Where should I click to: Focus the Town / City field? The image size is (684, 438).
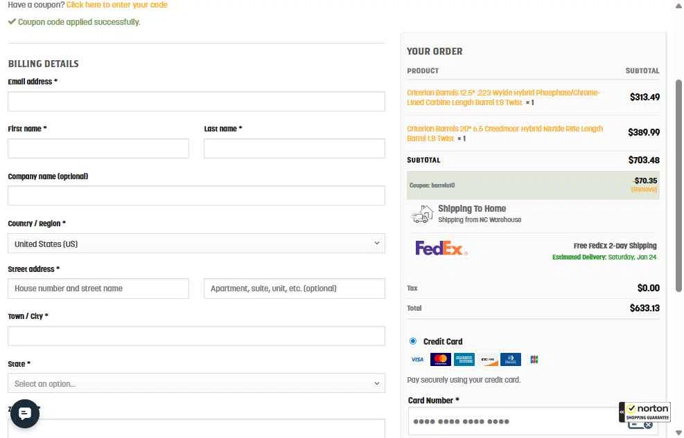[x=196, y=336]
